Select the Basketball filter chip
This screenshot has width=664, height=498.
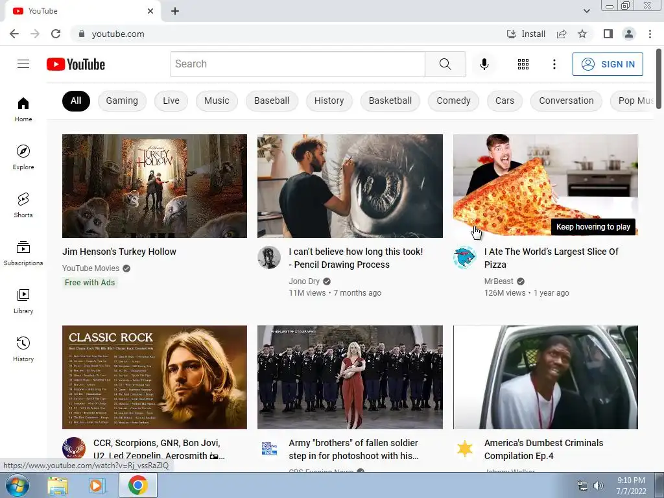(390, 101)
